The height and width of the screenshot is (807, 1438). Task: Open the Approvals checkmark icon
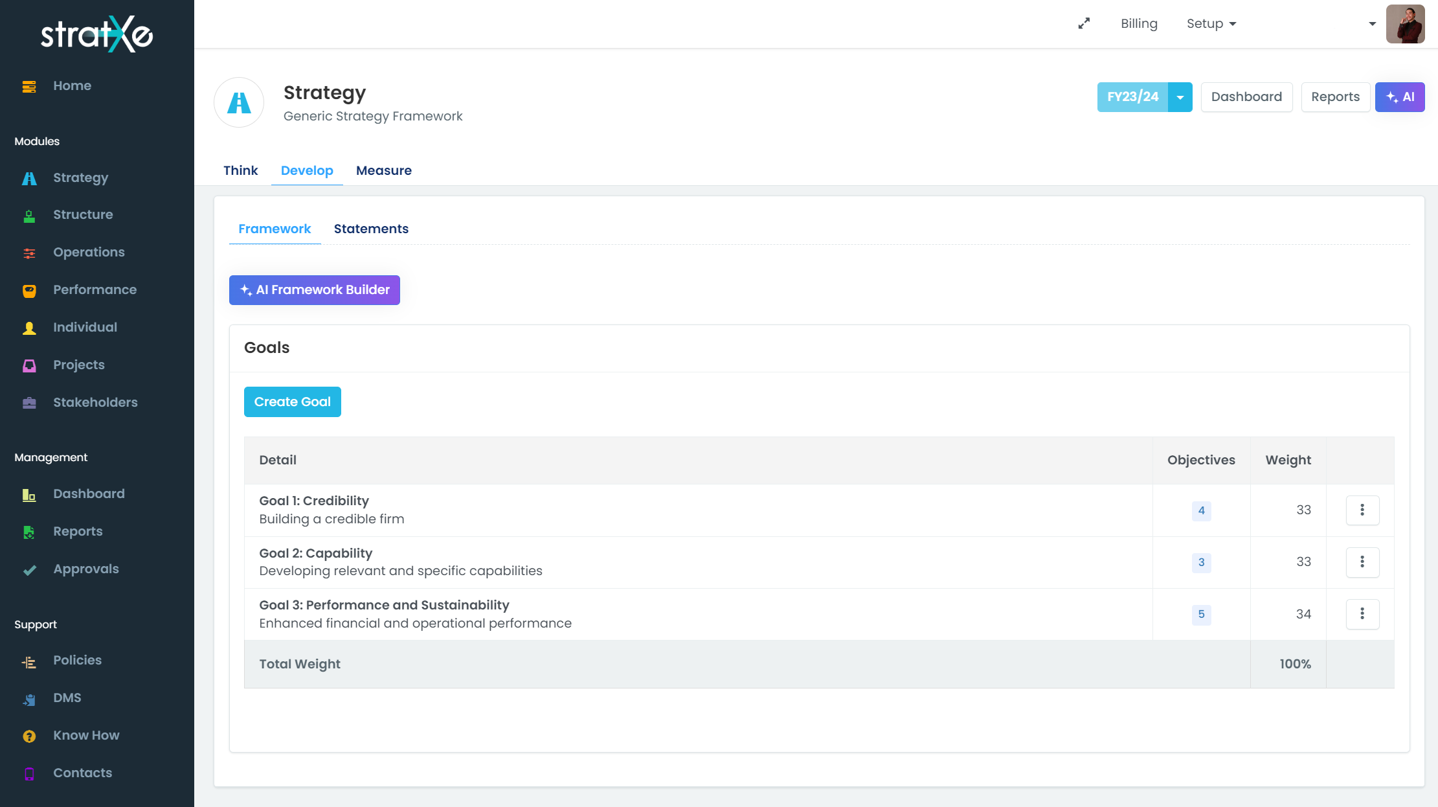point(29,570)
